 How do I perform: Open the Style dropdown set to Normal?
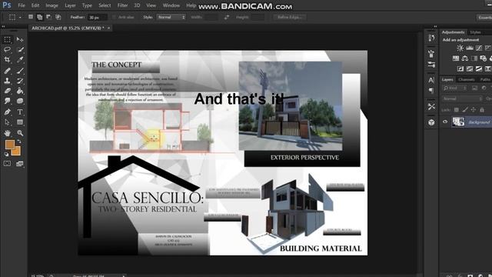click(171, 17)
